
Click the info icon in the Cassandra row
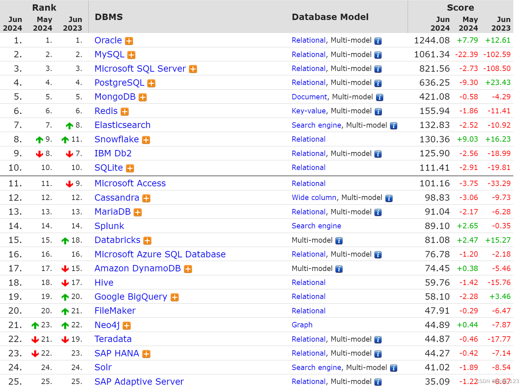coord(389,198)
